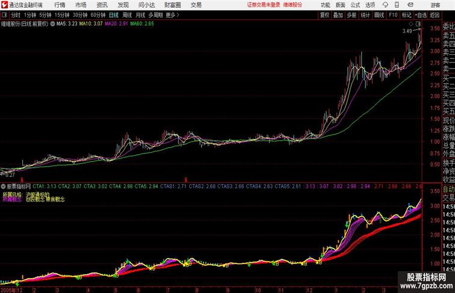Viewport: 455px width, 293px height.
Task: Switch to 30分钟 period tab
Action: coord(80,15)
